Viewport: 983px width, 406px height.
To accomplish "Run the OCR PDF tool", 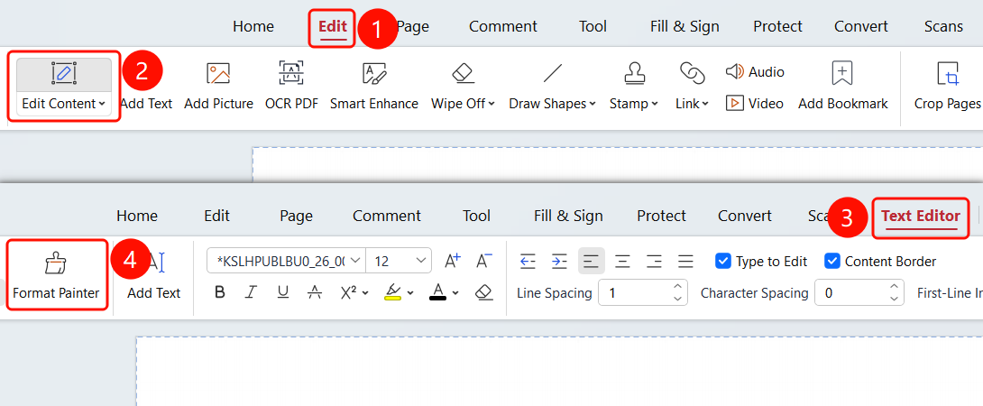I will (x=291, y=87).
